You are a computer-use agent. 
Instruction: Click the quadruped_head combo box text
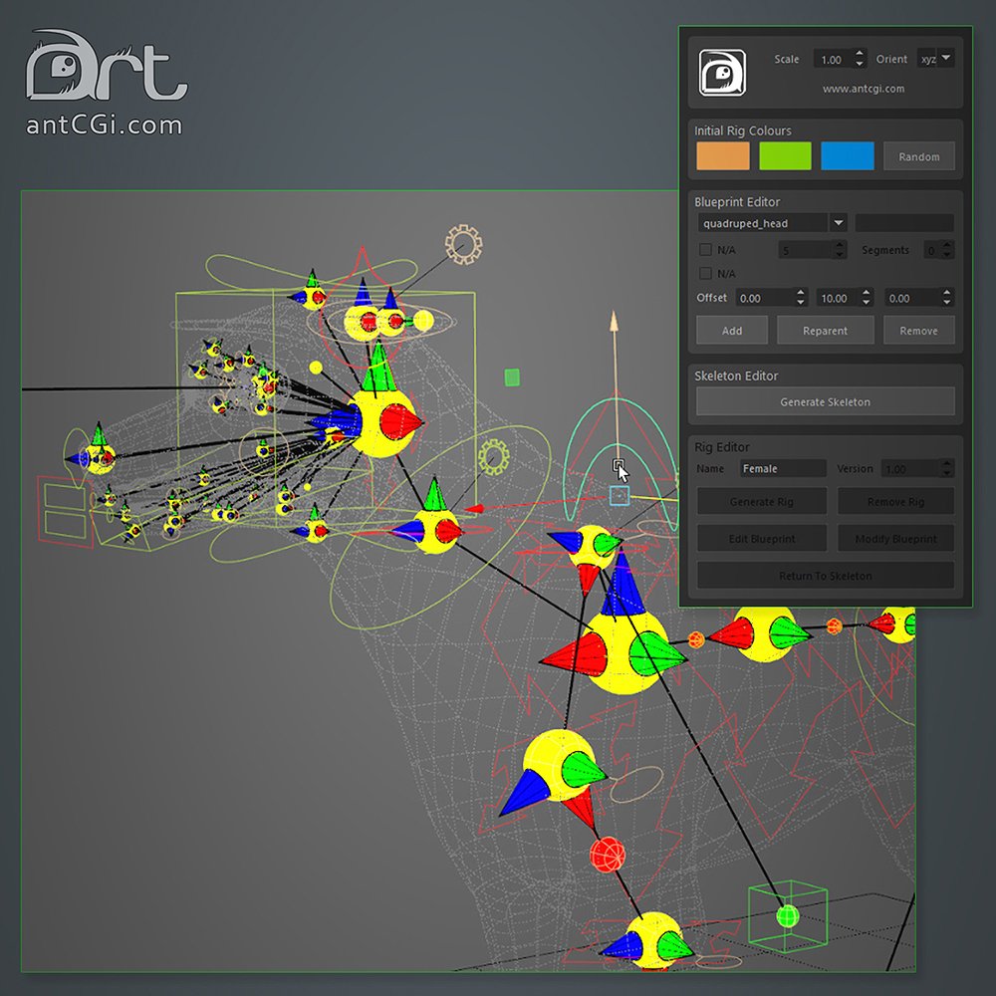(746, 223)
